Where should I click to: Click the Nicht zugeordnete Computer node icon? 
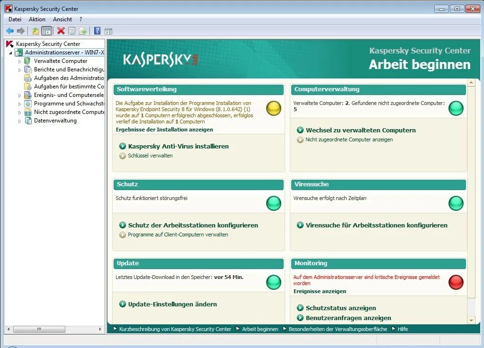(x=28, y=112)
